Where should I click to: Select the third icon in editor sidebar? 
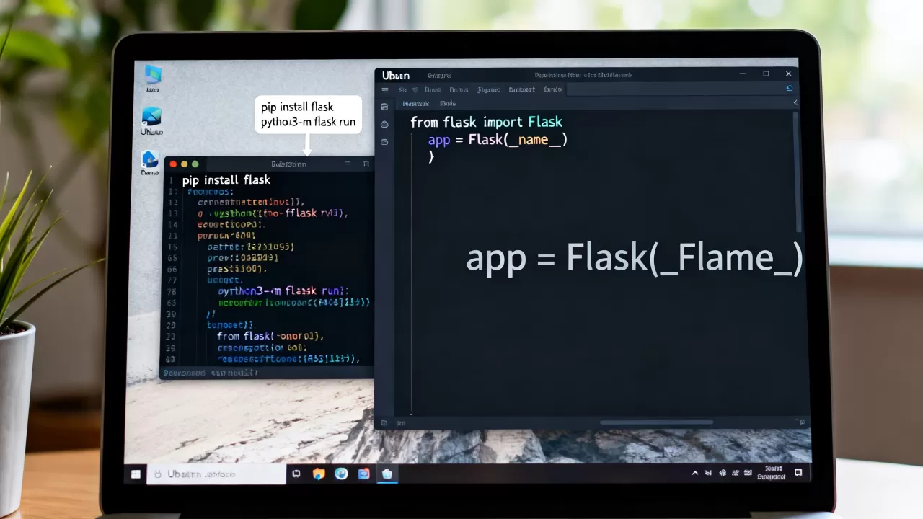pos(384,142)
